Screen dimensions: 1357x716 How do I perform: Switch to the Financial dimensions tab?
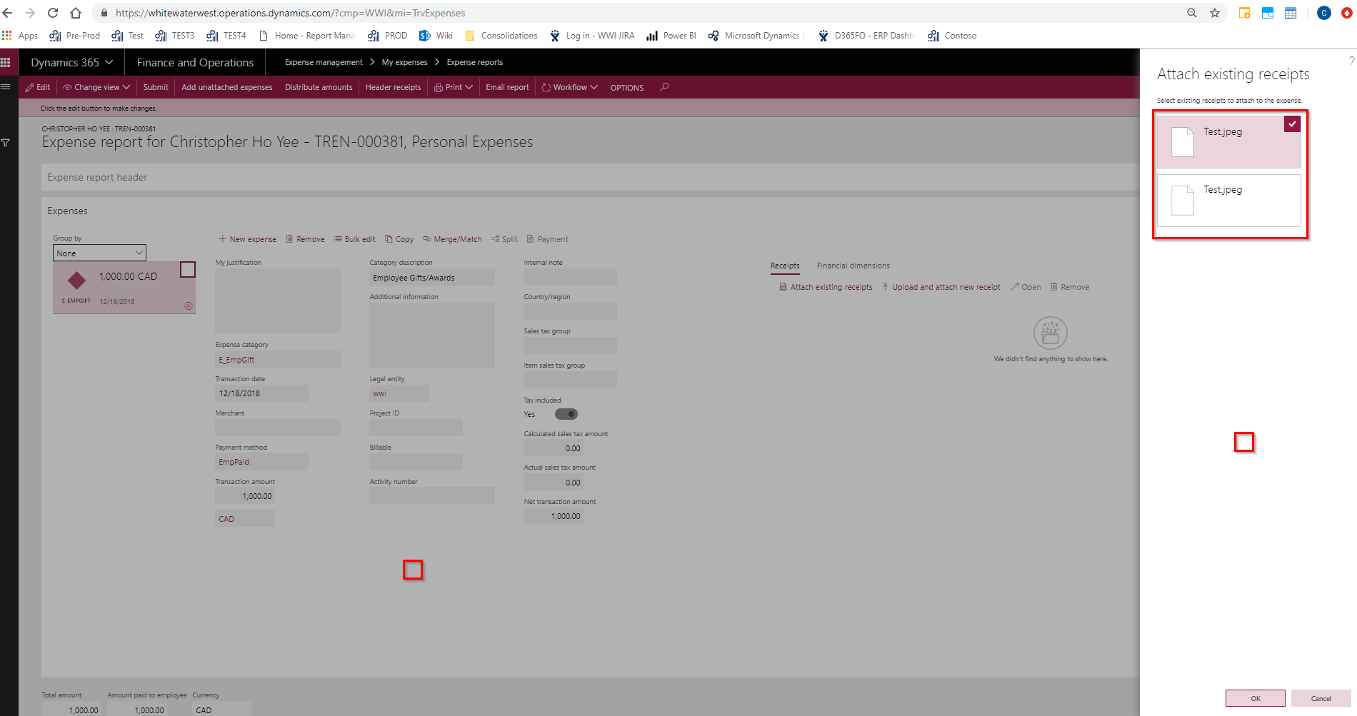click(x=853, y=266)
